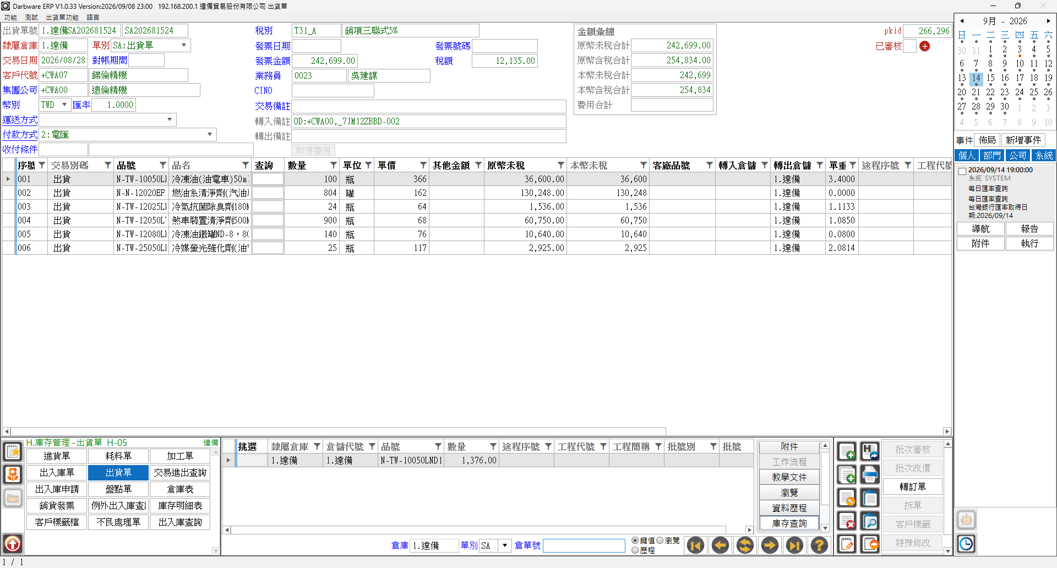Click the 盤點單 module button
Image resolution: width=1057 pixels, height=568 pixels.
[118, 489]
